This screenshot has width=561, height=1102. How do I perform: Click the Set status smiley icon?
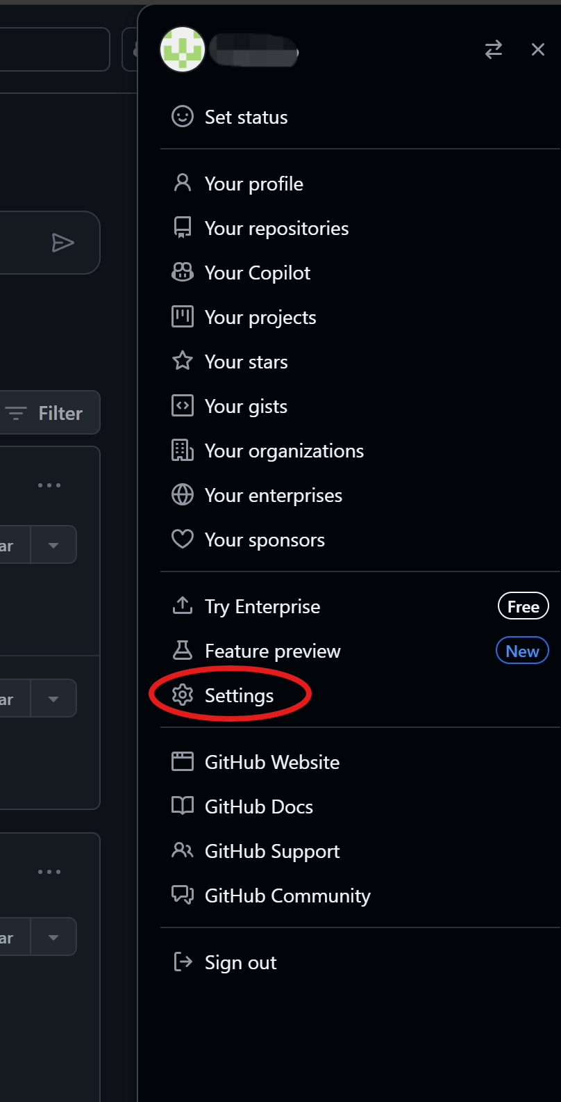pyautogui.click(x=183, y=117)
